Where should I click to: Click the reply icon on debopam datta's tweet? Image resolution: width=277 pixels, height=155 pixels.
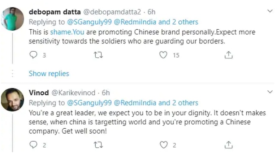coord(33,55)
